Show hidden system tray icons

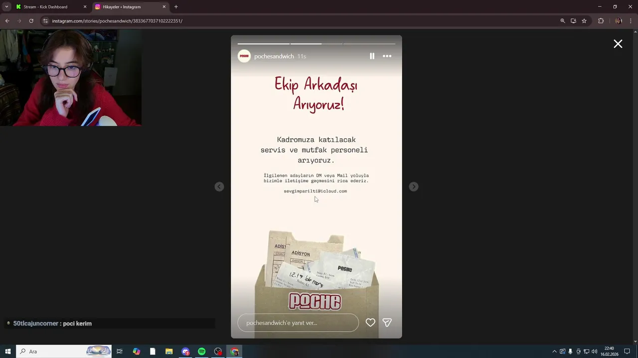click(x=554, y=352)
